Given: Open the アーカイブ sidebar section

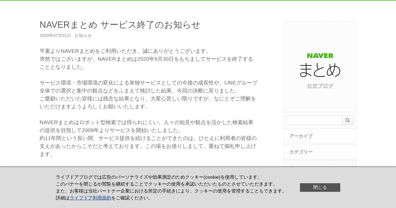Looking at the screenshot, I should (320, 136).
